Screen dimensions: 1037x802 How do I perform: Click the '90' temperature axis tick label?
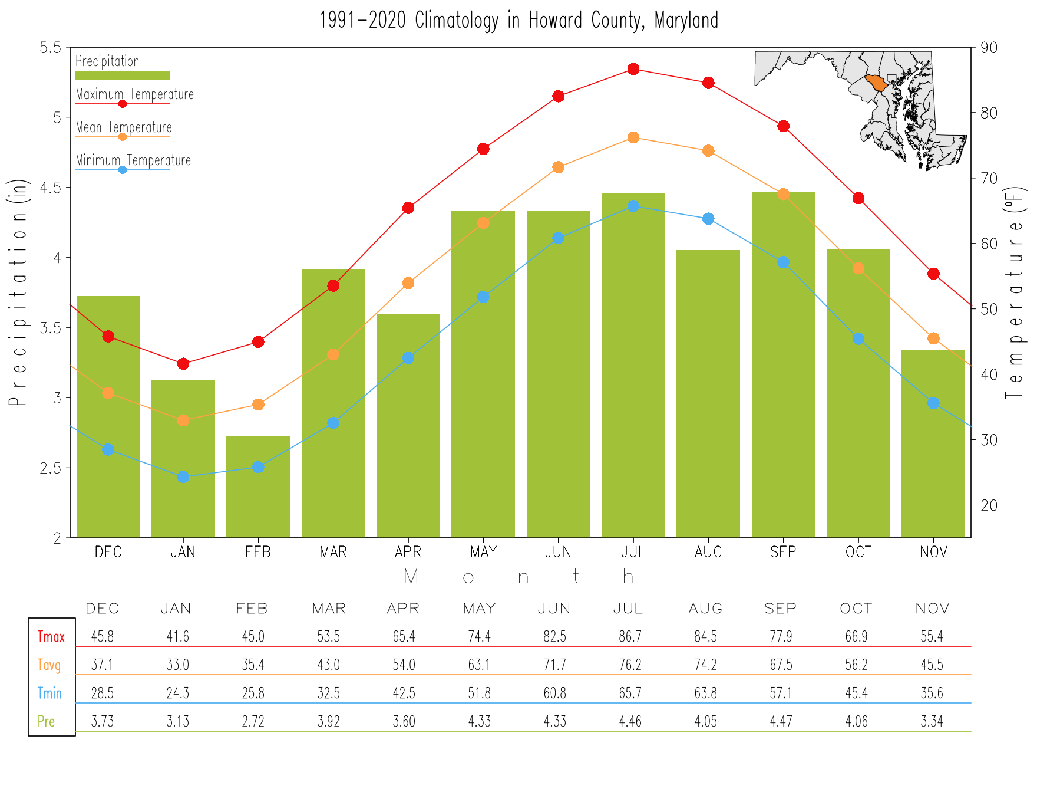tap(989, 48)
